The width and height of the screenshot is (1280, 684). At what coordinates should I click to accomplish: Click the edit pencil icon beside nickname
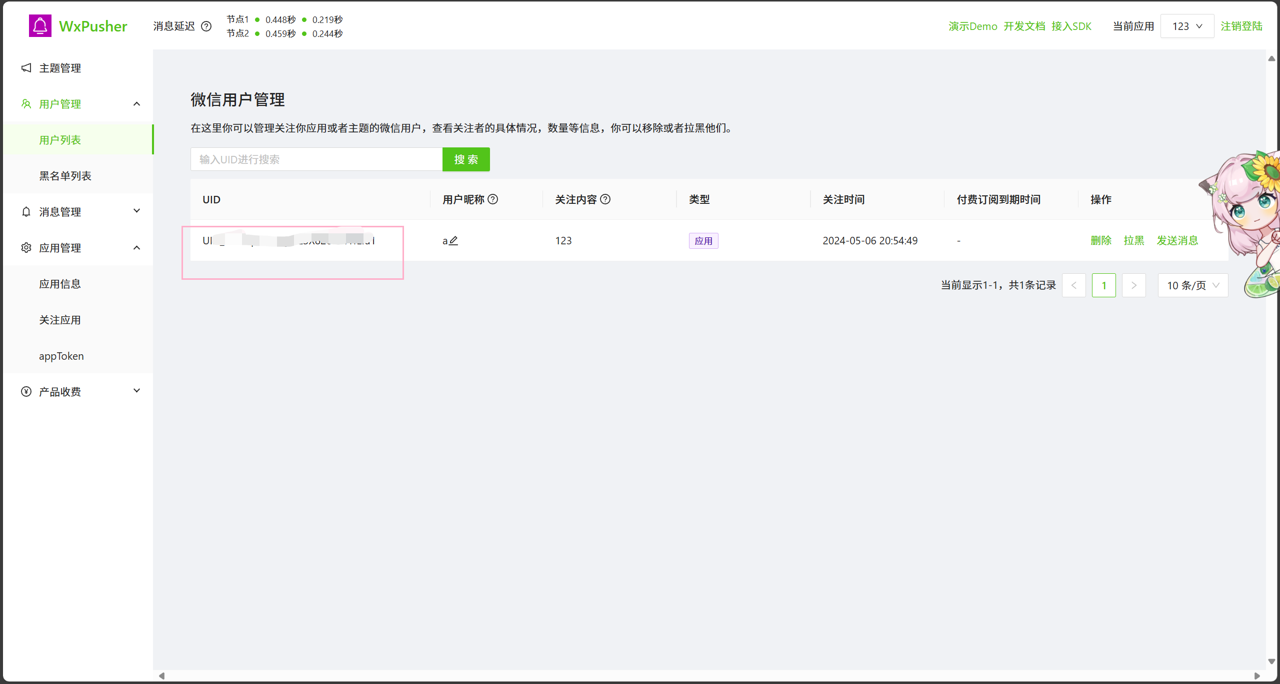coord(453,241)
